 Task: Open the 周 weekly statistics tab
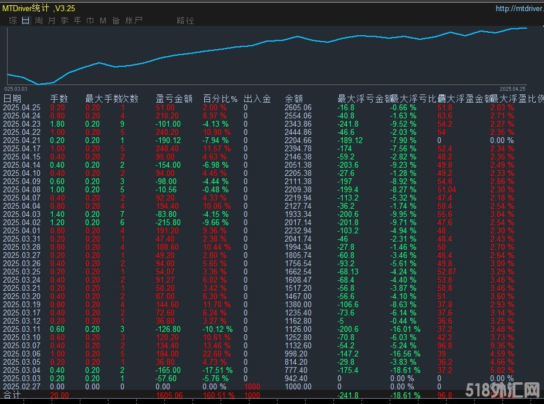coord(39,21)
